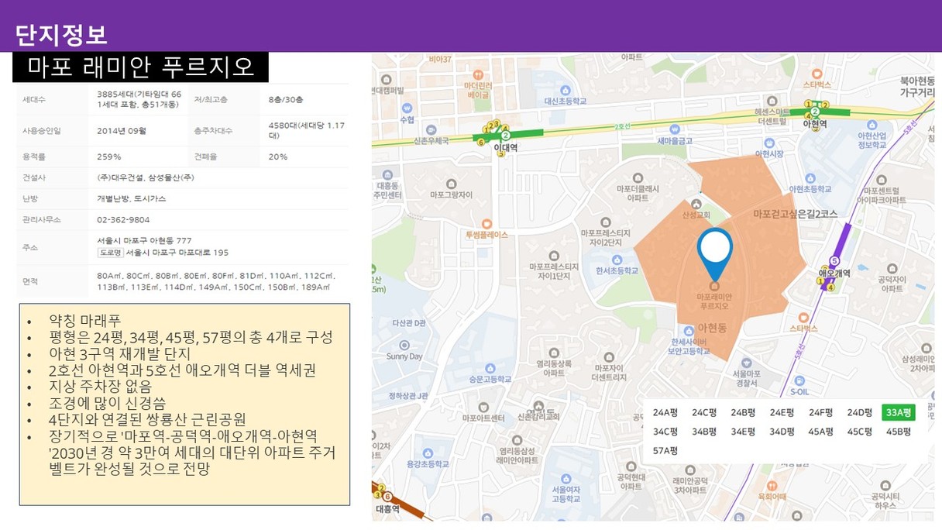Viewport: 942px width, 530px height.
Task: Select the 아현산업정보학교 school icon
Action: [x=872, y=124]
